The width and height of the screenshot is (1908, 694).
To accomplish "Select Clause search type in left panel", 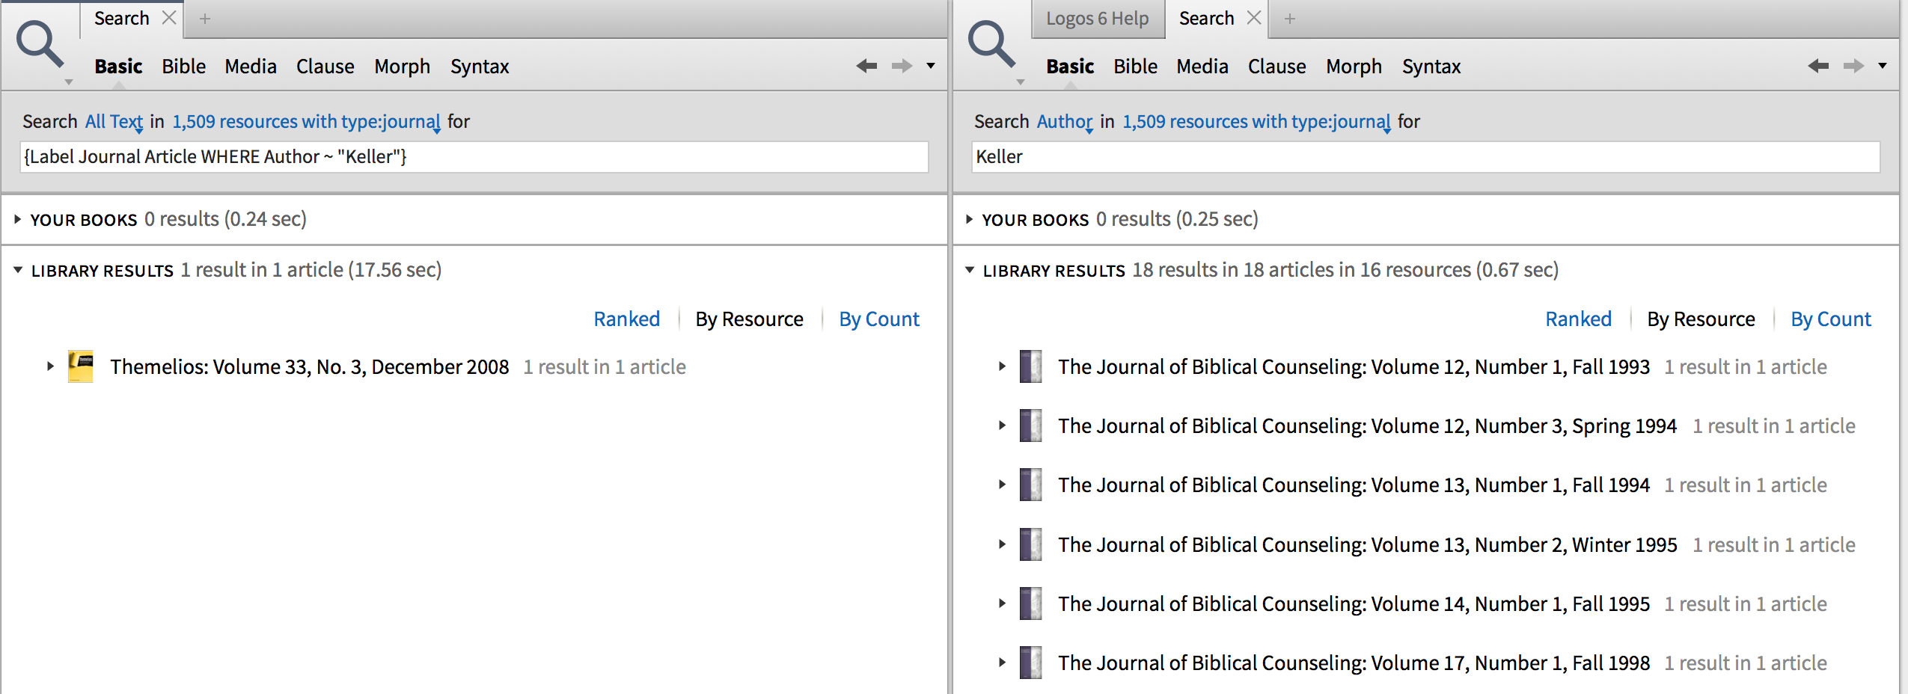I will 325,67.
